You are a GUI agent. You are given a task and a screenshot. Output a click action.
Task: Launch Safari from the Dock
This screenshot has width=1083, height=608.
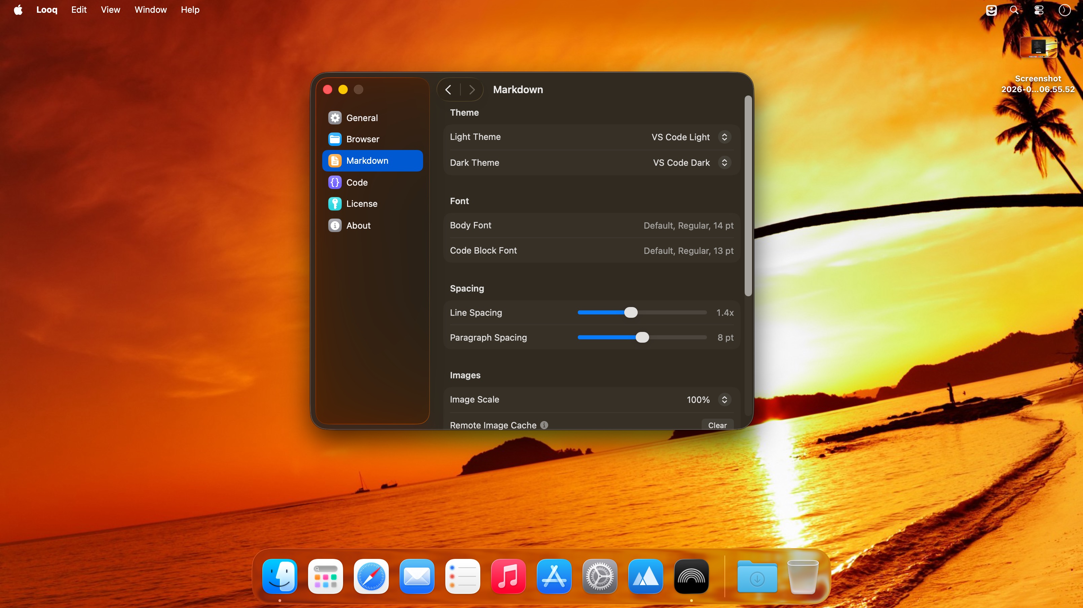(x=371, y=576)
